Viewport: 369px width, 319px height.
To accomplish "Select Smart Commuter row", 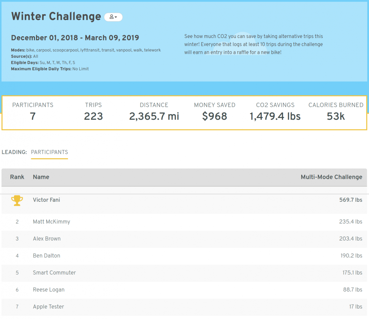I will 184,273.
